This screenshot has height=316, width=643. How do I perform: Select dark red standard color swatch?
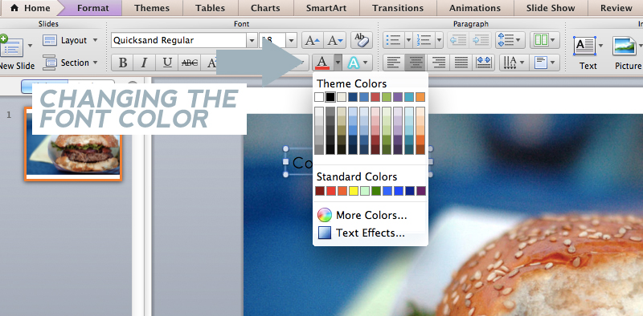pyautogui.click(x=320, y=191)
